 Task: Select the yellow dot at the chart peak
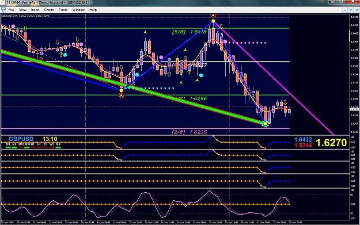tap(213, 21)
